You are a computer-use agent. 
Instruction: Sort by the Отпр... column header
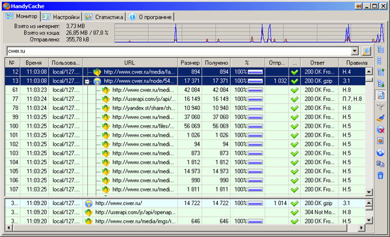point(277,63)
